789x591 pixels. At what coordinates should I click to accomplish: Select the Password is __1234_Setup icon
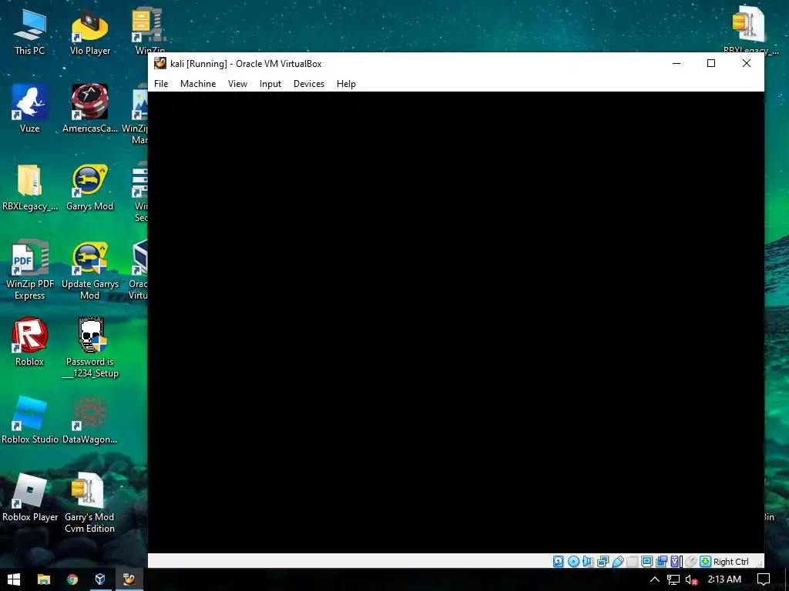tap(90, 348)
